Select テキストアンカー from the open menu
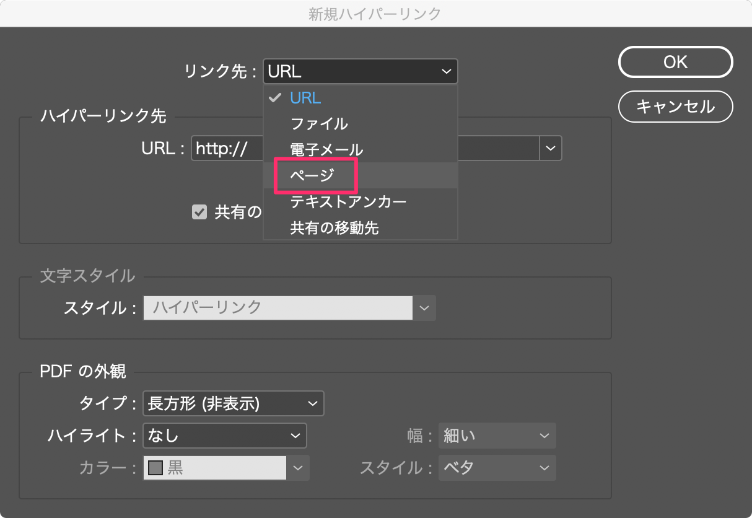 (x=349, y=201)
